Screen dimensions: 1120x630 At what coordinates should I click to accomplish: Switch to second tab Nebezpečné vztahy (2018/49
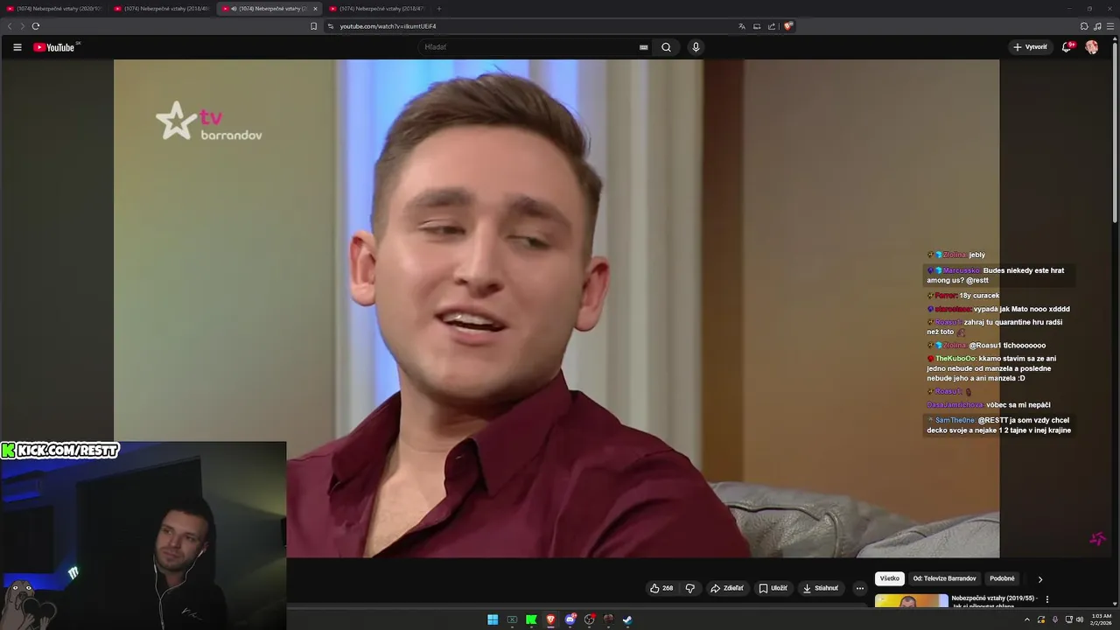click(x=163, y=9)
